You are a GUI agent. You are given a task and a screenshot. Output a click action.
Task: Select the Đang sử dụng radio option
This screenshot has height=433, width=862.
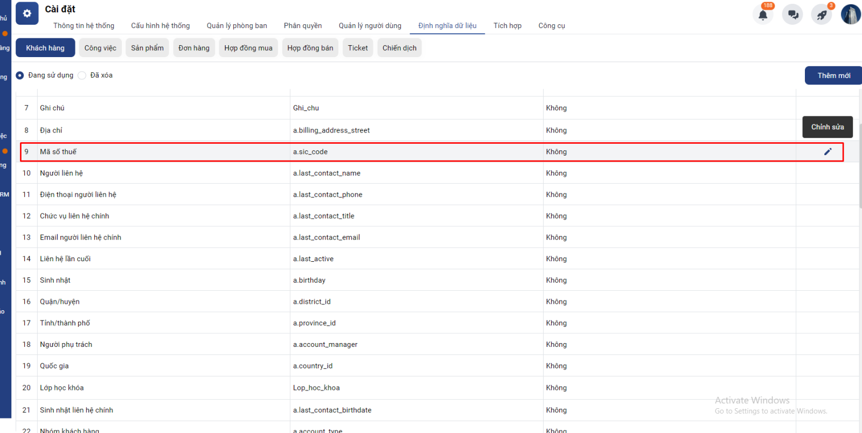(20, 75)
